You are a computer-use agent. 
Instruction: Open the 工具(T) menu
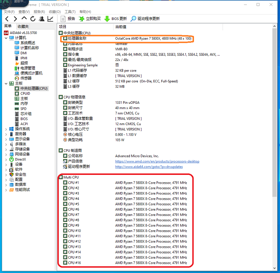click(70, 12)
